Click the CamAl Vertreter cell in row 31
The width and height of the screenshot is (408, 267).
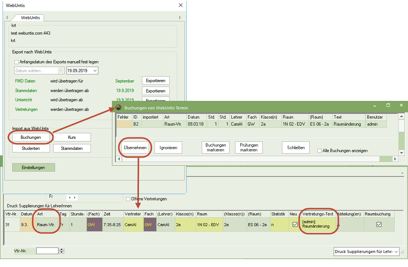point(133,225)
